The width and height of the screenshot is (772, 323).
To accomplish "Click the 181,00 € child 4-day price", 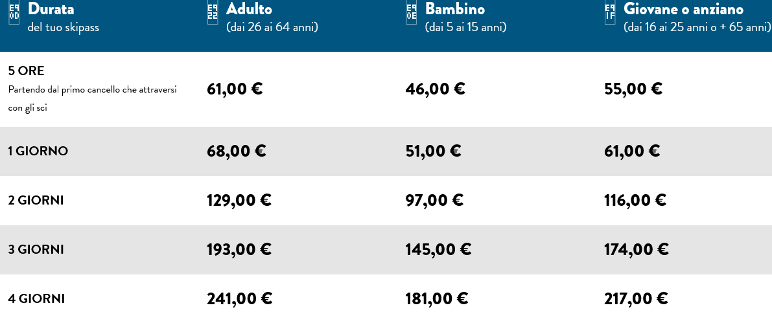I will click(436, 299).
